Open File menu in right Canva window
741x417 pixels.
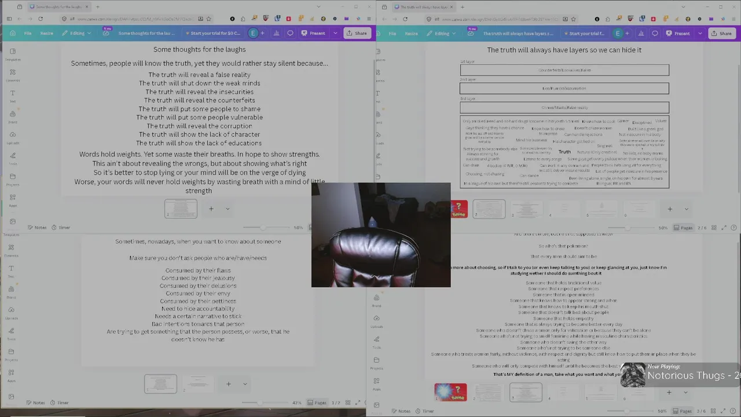pos(392,33)
